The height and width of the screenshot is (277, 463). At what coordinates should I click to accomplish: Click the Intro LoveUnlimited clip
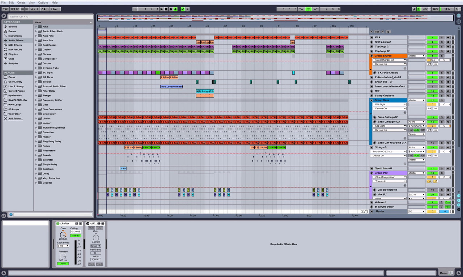pyautogui.click(x=171, y=87)
